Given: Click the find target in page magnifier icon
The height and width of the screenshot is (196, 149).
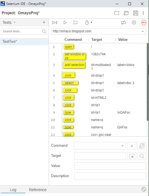Looking at the screenshot, I should [x=142, y=156].
